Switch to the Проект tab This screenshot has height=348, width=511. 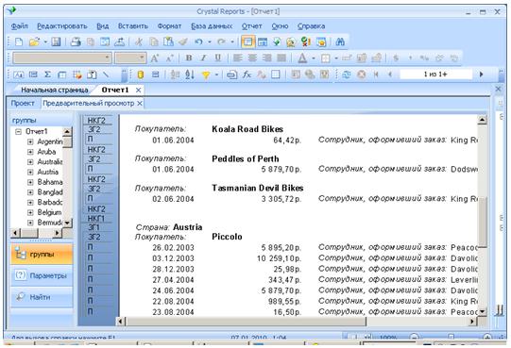(23, 104)
